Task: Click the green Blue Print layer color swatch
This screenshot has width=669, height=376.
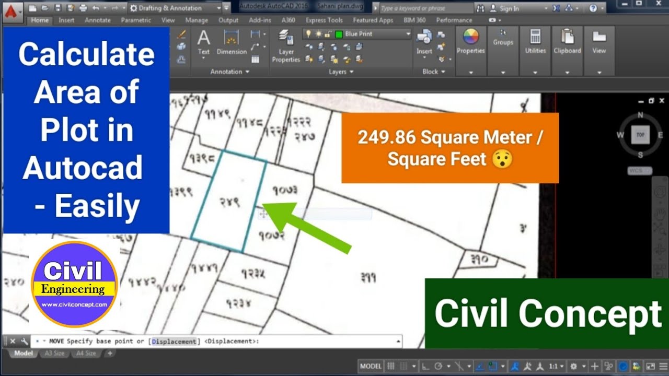Action: 339,34
